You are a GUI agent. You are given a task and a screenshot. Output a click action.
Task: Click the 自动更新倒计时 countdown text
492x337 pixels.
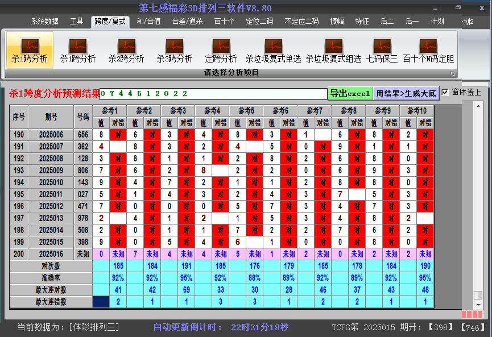coord(221,327)
